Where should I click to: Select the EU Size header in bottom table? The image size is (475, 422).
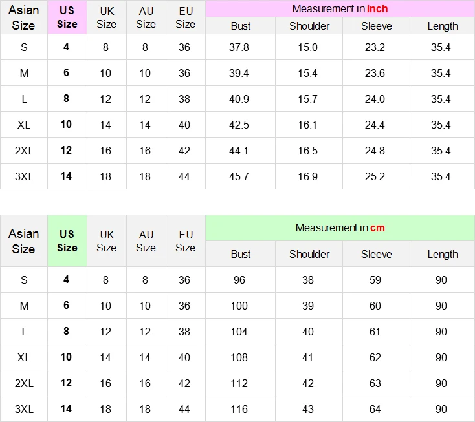point(185,241)
